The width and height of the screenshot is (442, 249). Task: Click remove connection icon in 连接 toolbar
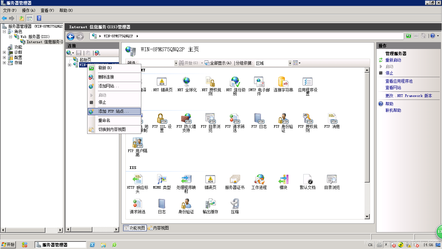[x=97, y=53]
